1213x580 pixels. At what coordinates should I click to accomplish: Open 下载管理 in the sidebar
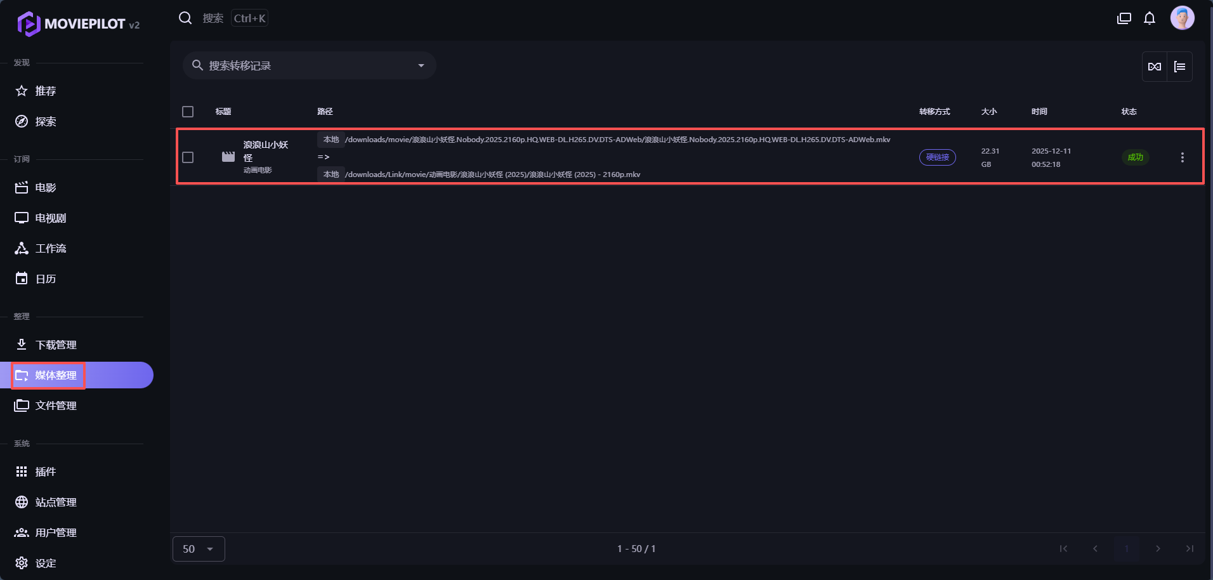pos(56,345)
